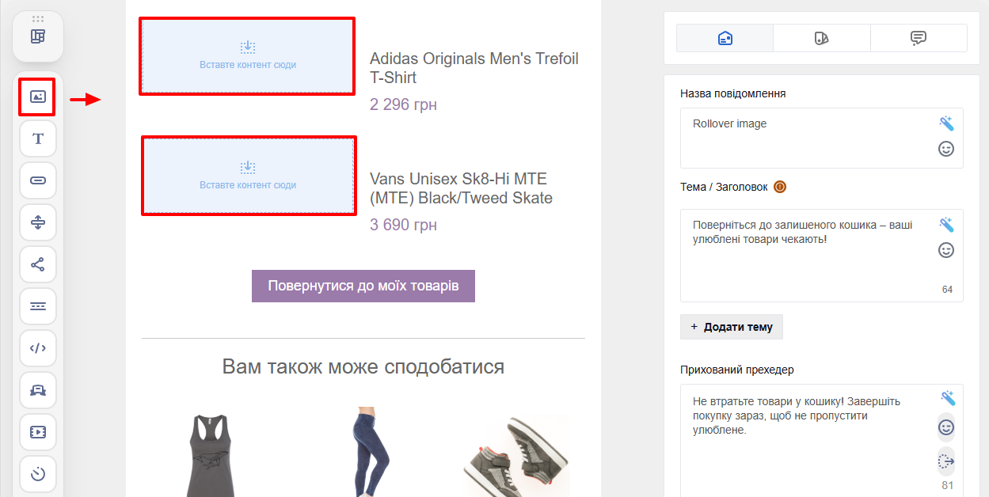Select the Image block in sidebar
989x497 pixels.
click(x=38, y=97)
